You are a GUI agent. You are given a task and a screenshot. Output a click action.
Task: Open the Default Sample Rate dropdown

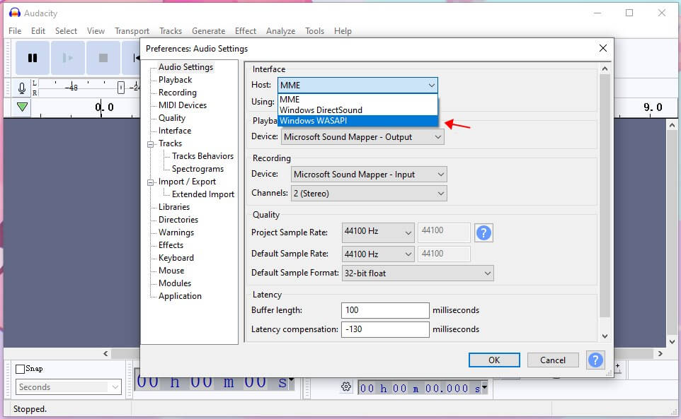click(x=378, y=254)
